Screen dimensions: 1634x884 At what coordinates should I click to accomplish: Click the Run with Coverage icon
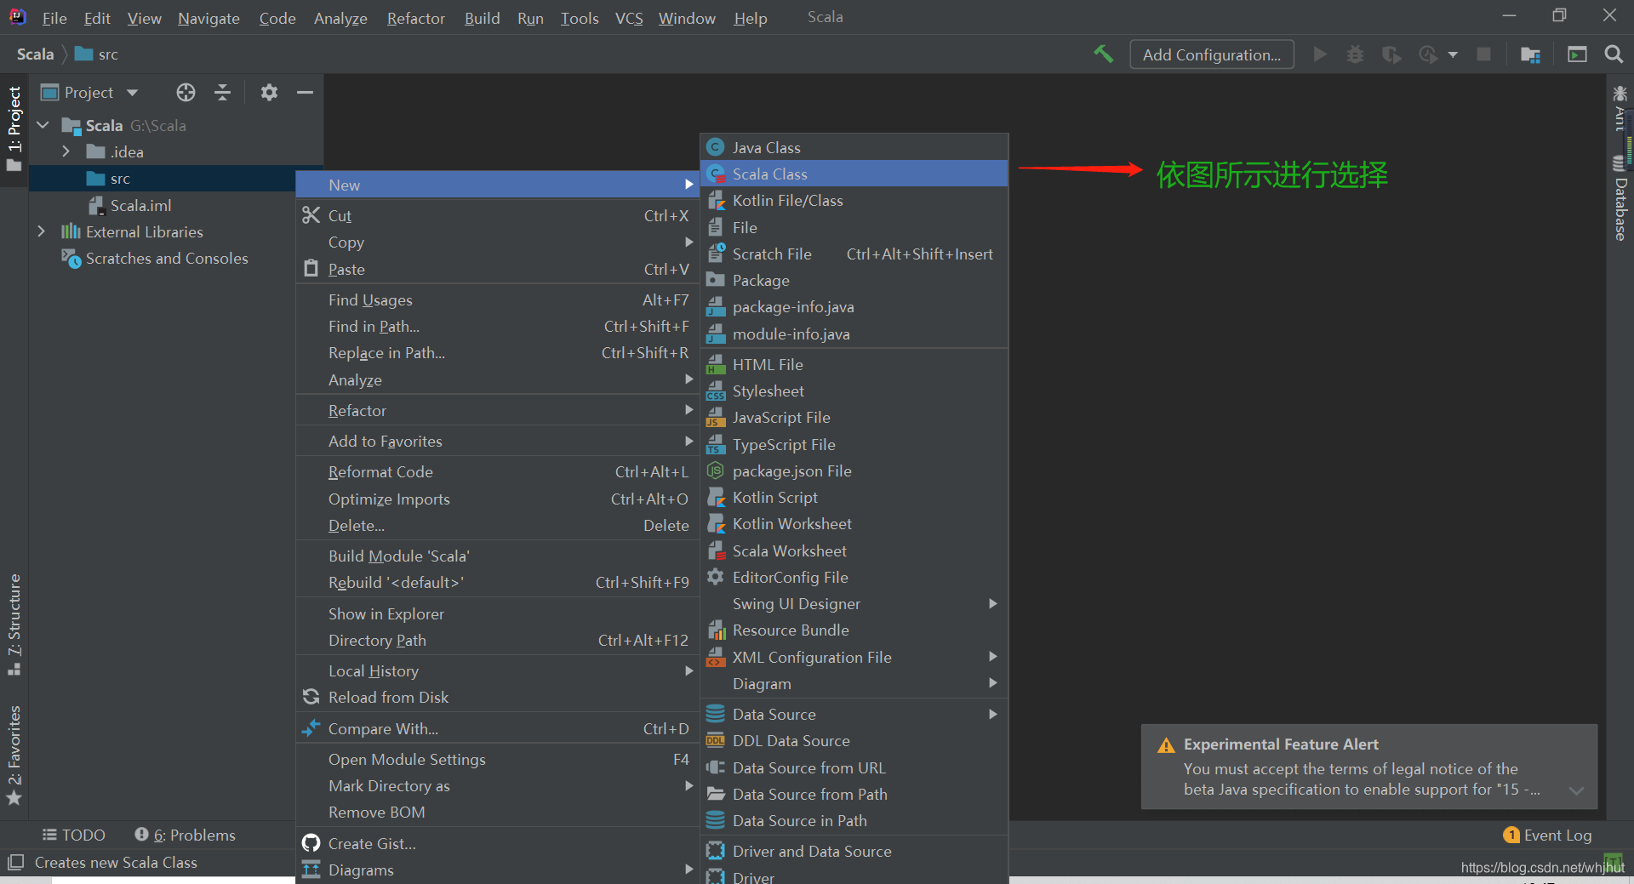tap(1391, 54)
